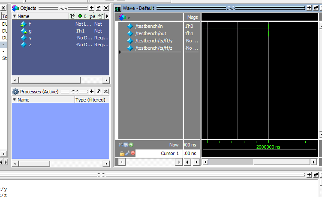Edit Cursor 1 with wrench icon

pyautogui.click(x=127, y=153)
